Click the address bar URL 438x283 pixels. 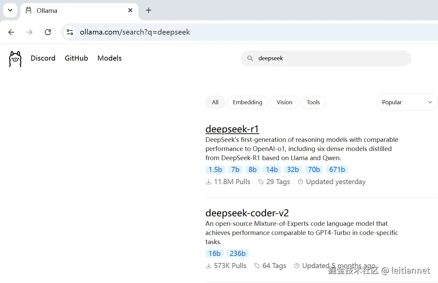[x=135, y=32]
